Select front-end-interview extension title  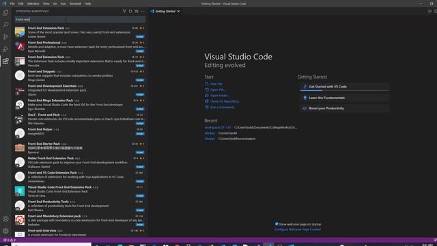[42, 230]
